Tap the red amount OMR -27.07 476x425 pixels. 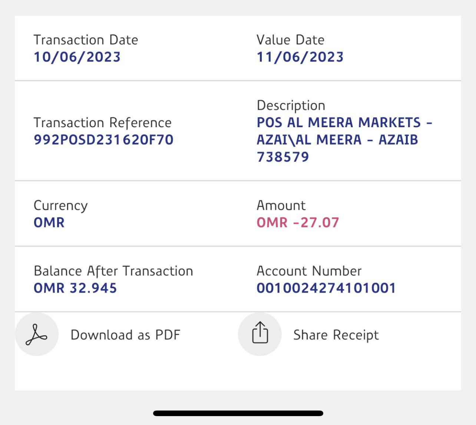pos(298,223)
